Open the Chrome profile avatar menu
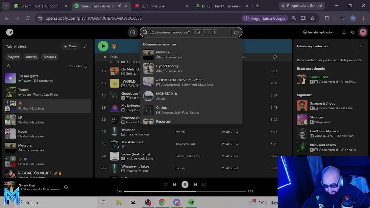The image size is (370, 208). 353,18
